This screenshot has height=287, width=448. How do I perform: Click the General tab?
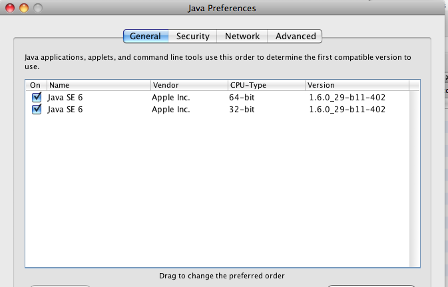tap(145, 36)
